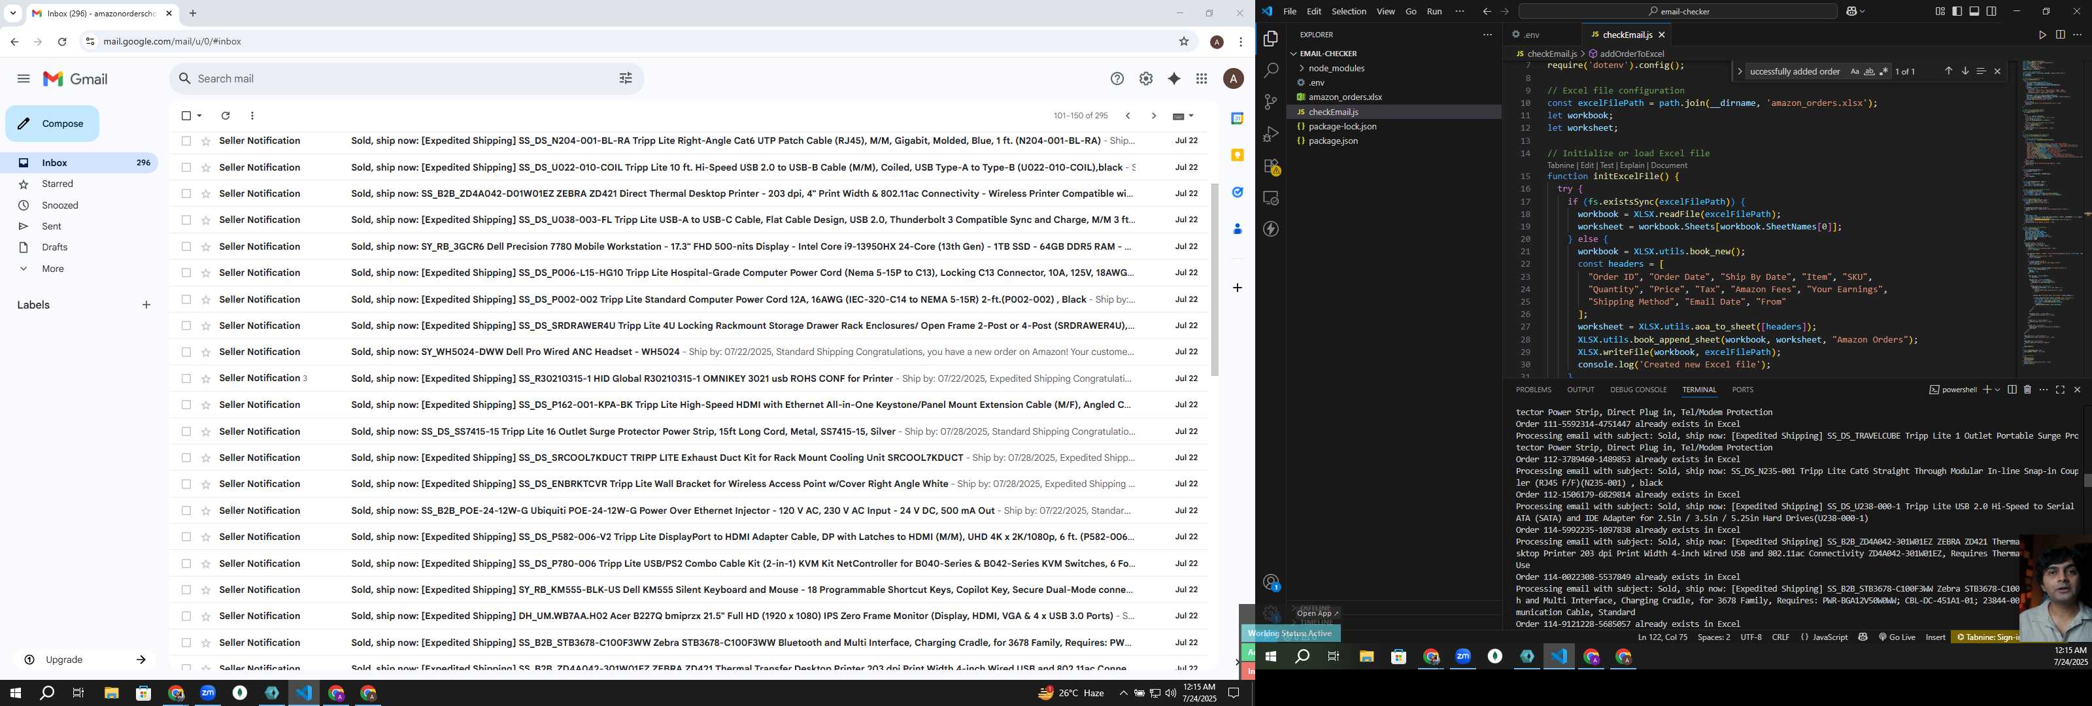Go to the previous find match arrow
Screen dimensions: 2092x706
tap(1948, 71)
